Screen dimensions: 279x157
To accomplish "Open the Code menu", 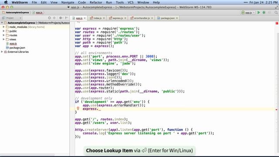I will point(82,2).
